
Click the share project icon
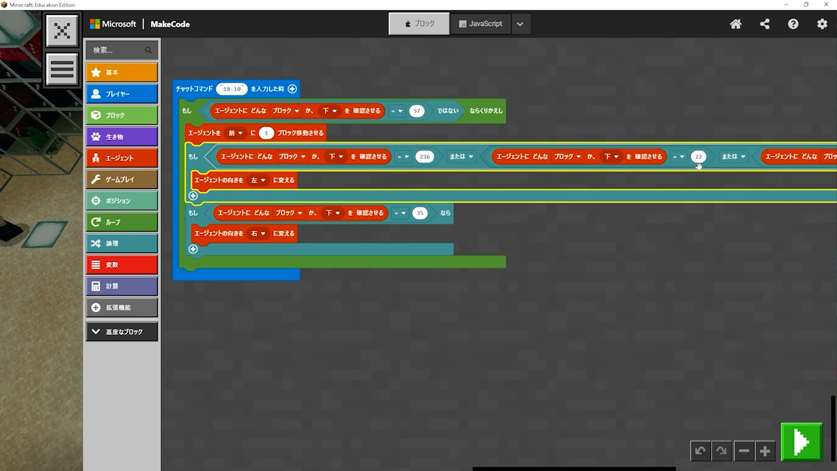tap(764, 24)
